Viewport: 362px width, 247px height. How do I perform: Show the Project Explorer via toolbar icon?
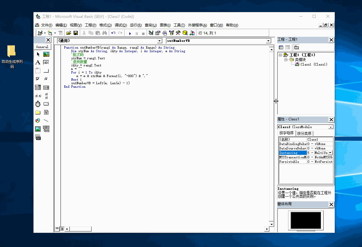[151, 33]
